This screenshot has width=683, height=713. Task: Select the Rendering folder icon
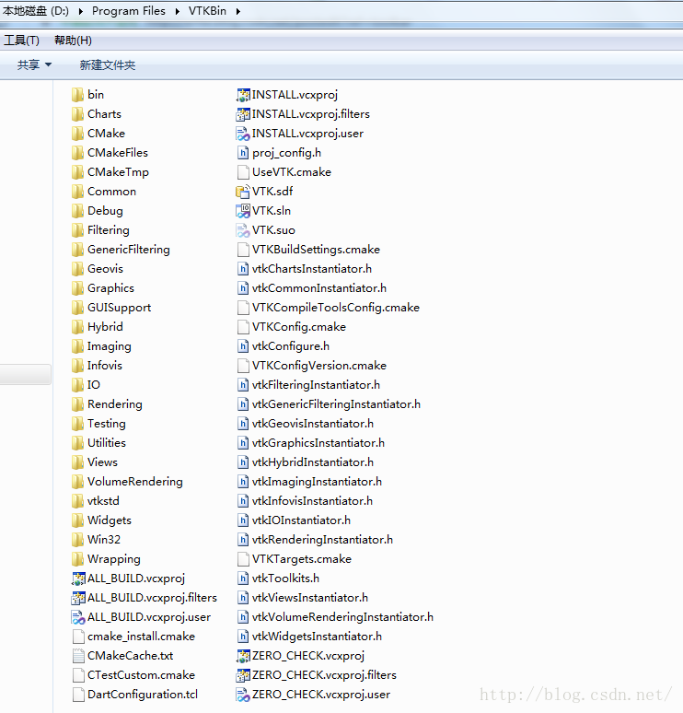click(77, 404)
